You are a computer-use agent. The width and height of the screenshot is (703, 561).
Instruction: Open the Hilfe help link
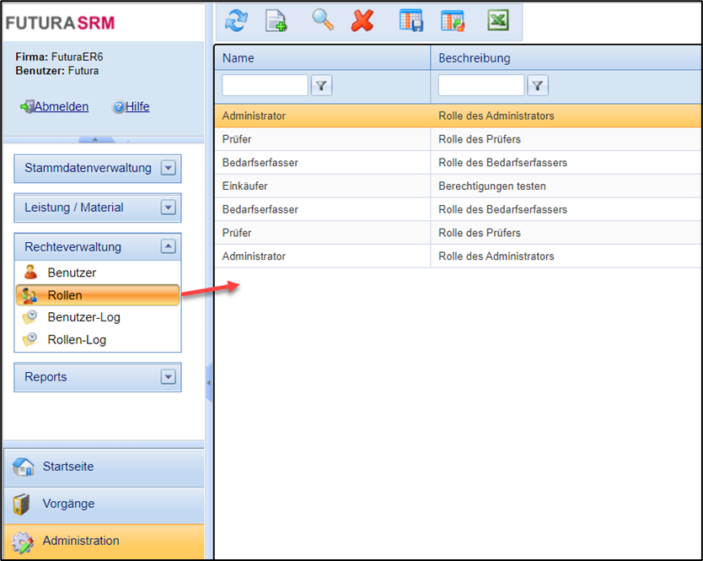(137, 107)
